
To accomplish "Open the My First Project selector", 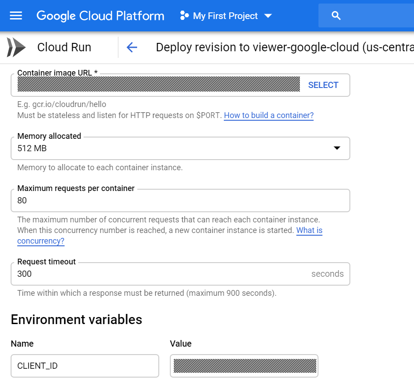I will 226,16.
